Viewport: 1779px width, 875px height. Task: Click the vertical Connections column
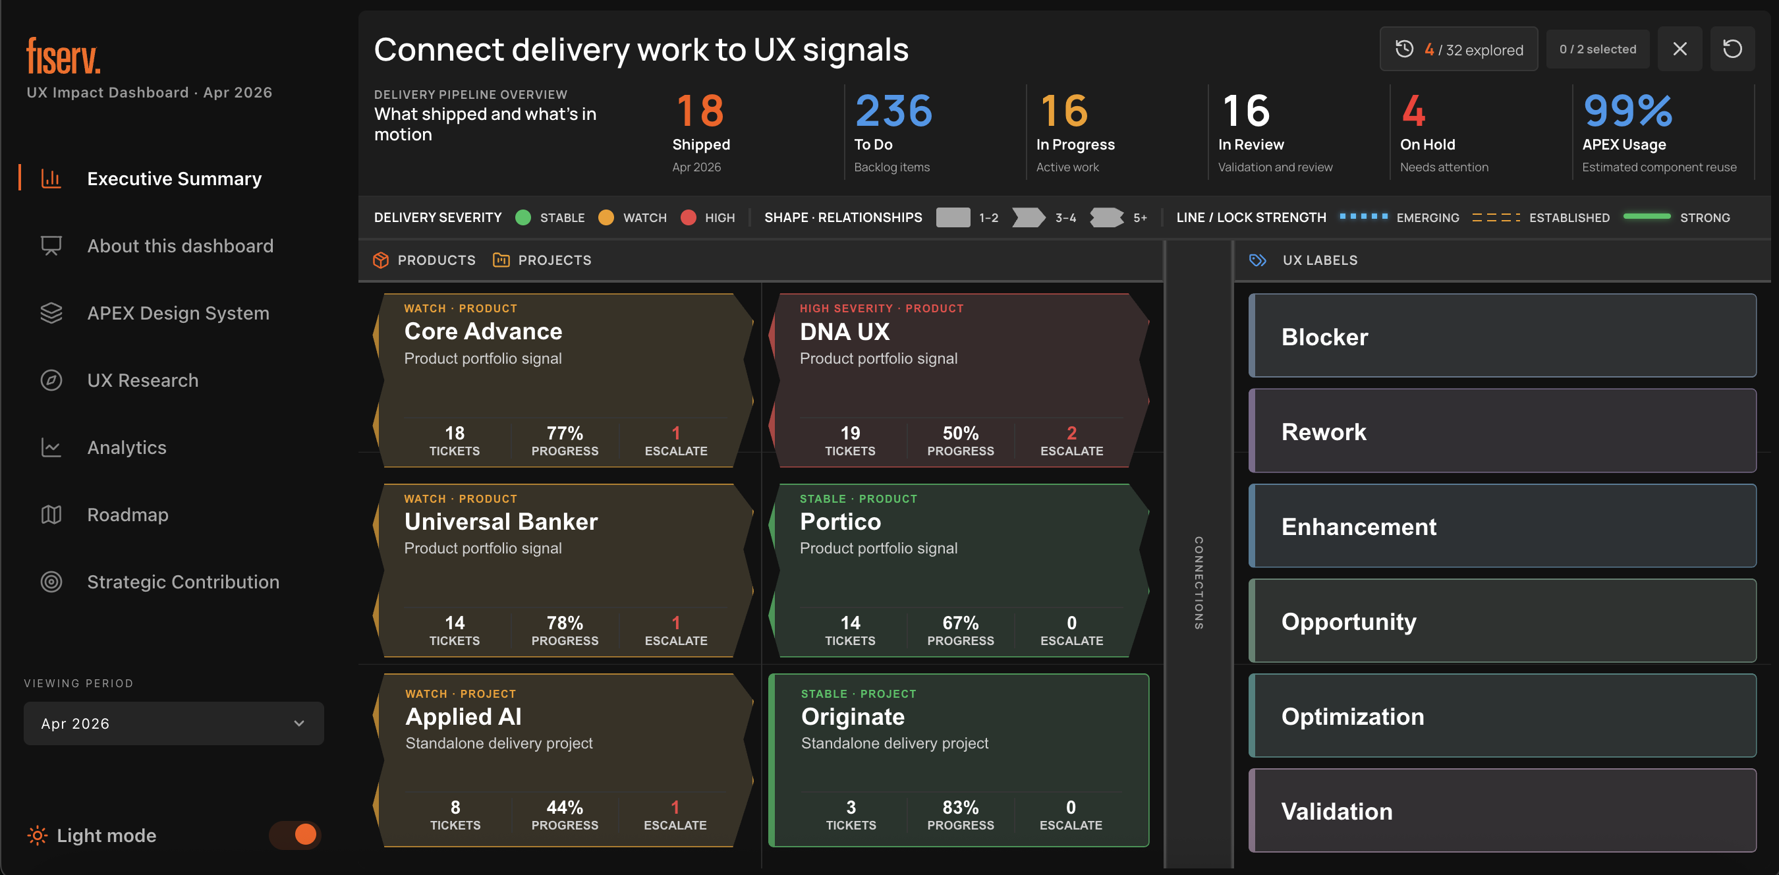coord(1199,555)
